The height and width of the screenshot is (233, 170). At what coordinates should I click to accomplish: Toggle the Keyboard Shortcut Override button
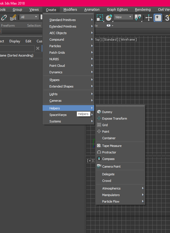pyautogui.click(x=158, y=18)
